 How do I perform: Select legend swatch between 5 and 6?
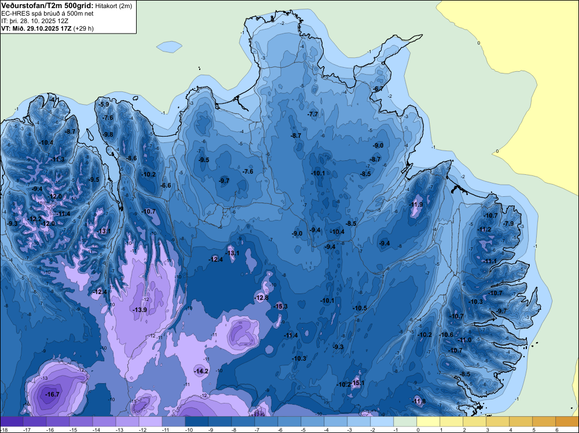click(544, 421)
